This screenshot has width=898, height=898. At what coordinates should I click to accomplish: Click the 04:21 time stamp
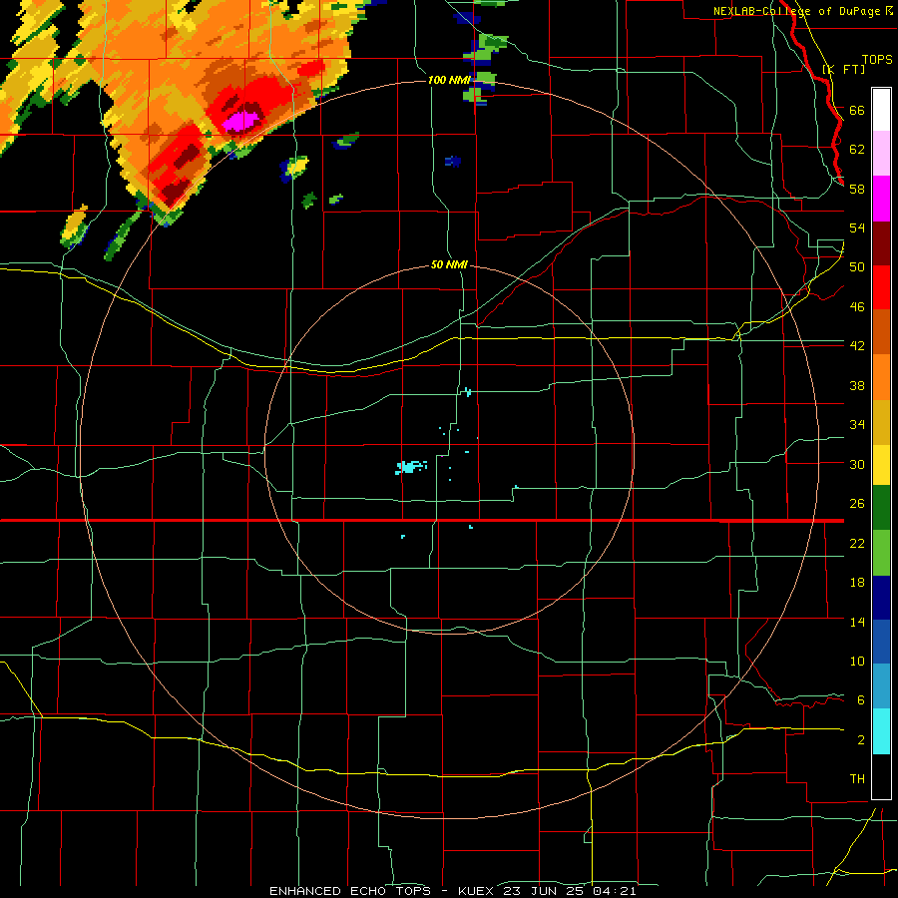[614, 891]
